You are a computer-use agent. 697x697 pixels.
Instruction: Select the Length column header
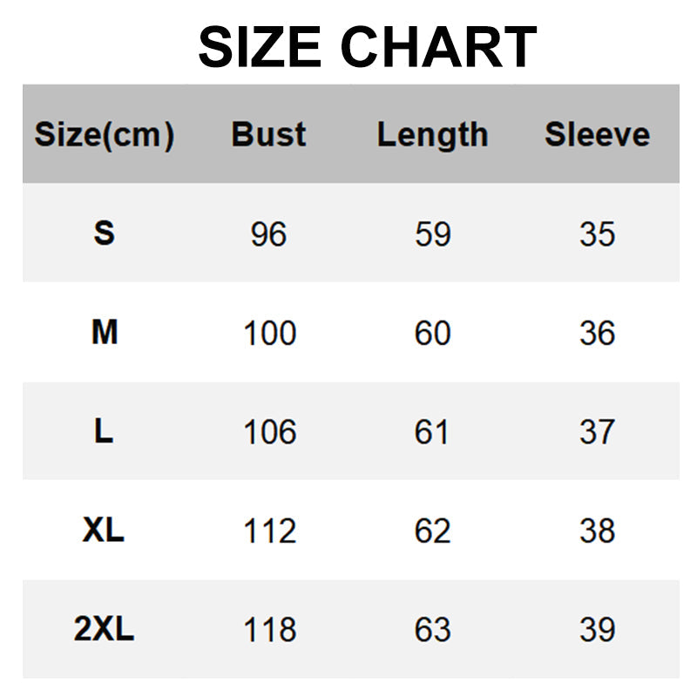click(432, 135)
